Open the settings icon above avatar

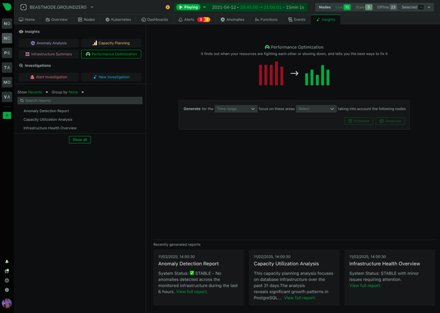click(x=7, y=290)
